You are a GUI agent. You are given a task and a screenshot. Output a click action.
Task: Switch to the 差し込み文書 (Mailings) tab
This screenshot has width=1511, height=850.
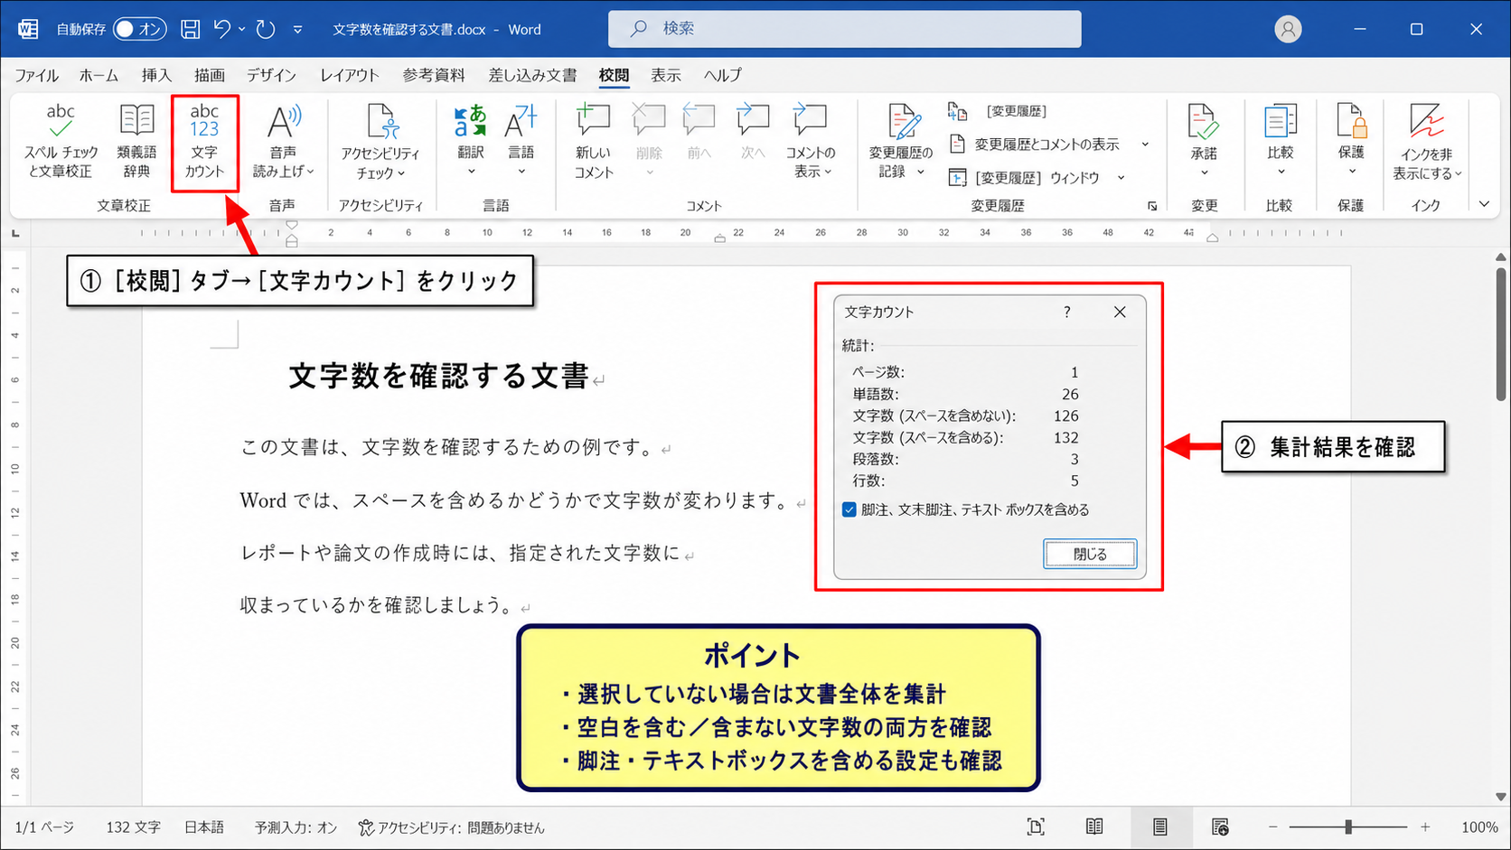click(x=532, y=75)
